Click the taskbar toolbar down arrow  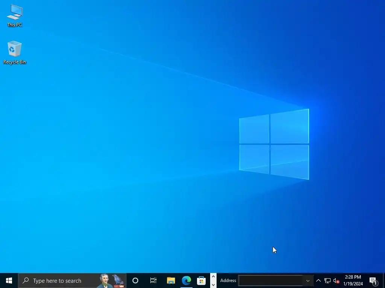coord(213,284)
